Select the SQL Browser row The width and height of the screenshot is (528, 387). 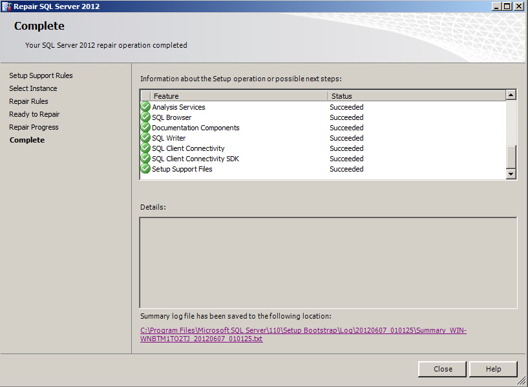click(x=323, y=117)
